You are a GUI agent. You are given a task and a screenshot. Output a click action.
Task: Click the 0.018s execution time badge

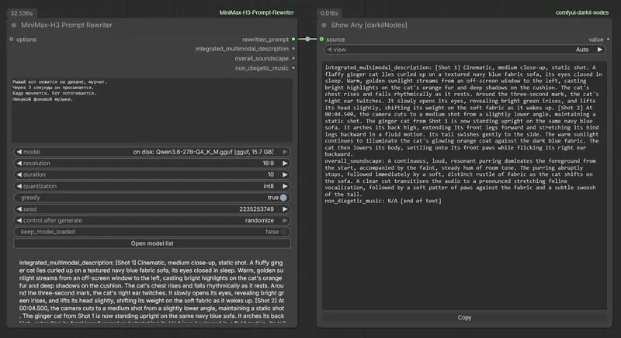click(329, 13)
